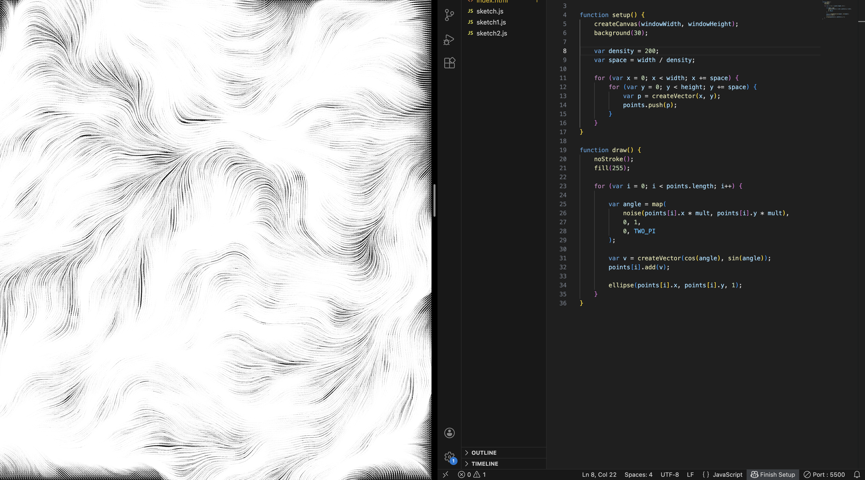This screenshot has height=480, width=865.
Task: Open sketch.js in the explorer
Action: click(x=504, y=11)
